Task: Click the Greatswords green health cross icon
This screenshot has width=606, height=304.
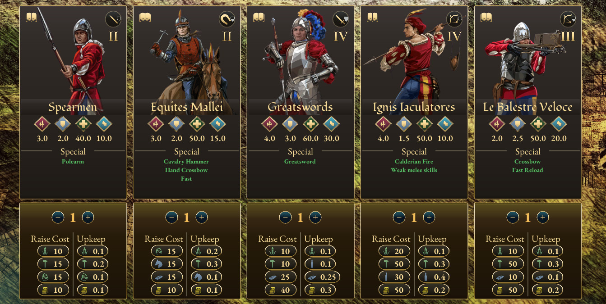Action: pos(310,124)
